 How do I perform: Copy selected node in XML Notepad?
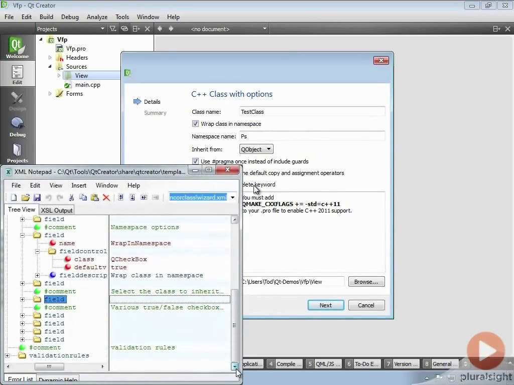[x=83, y=198]
